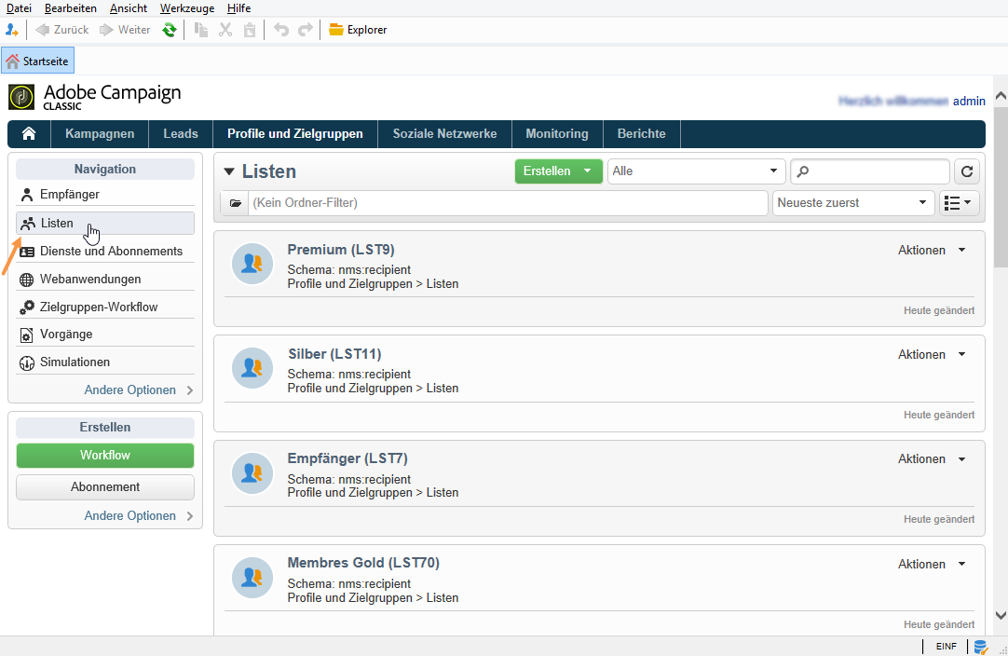Open Aktionen dropdown for Premium (LST9)

(932, 250)
